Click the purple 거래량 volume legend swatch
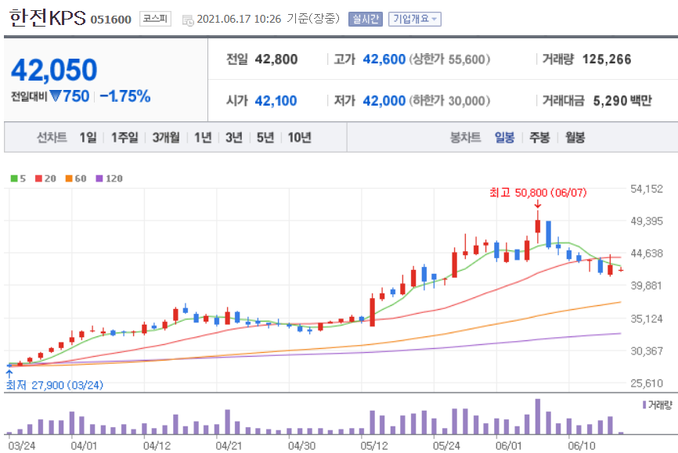678x453 pixels. [x=644, y=404]
